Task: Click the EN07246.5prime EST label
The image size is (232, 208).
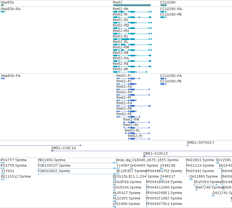Action: pyautogui.click(x=209, y=187)
